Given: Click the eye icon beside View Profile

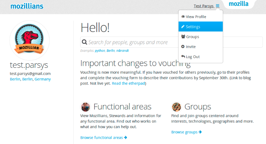Looking at the screenshot, I should coord(183,17).
